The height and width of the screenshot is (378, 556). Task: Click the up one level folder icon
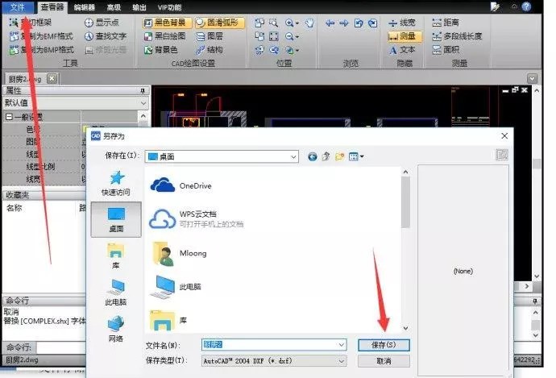(326, 156)
